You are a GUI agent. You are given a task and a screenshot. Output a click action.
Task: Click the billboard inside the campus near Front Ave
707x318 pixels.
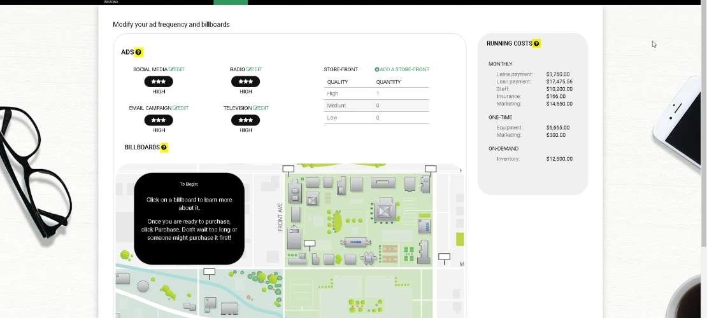310,244
